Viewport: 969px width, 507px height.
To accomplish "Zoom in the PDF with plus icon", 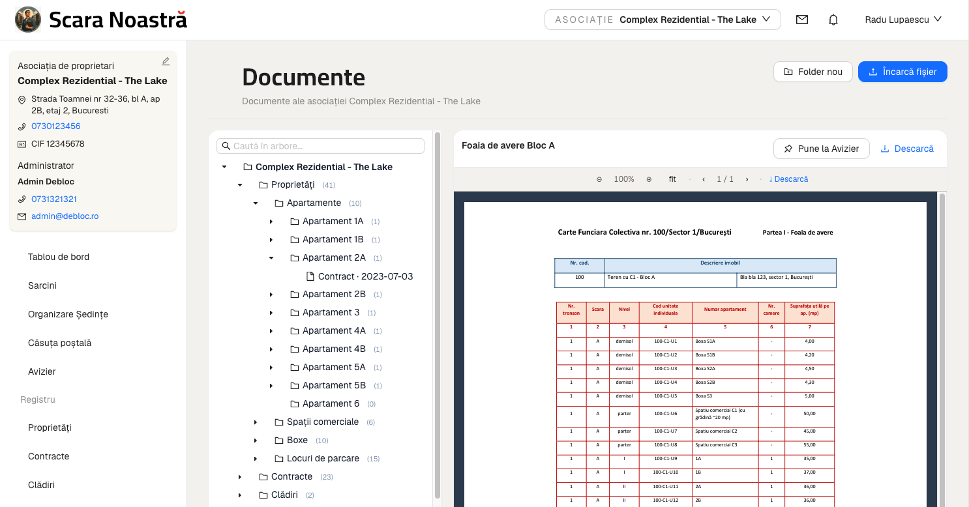I will click(649, 179).
